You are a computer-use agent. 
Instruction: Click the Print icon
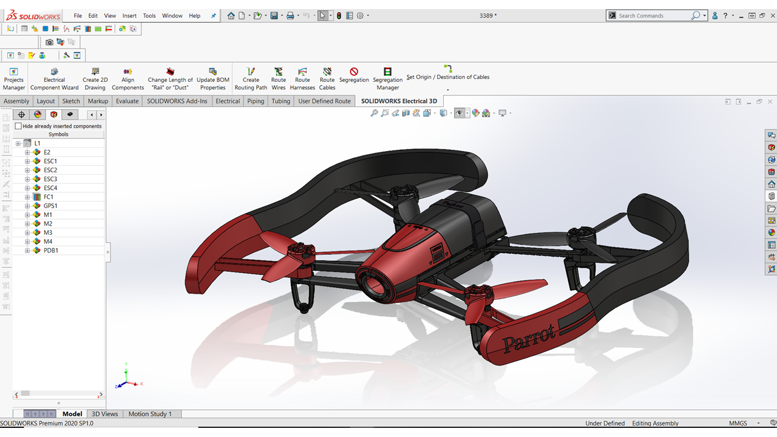click(290, 16)
